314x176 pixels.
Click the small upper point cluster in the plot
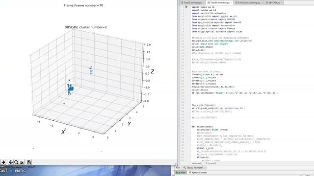coord(91,70)
